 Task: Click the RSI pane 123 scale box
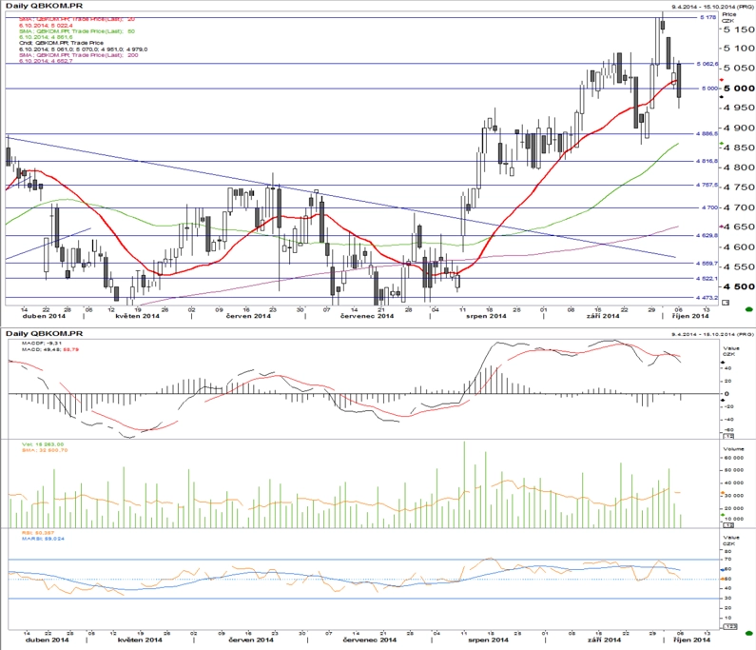point(729,626)
